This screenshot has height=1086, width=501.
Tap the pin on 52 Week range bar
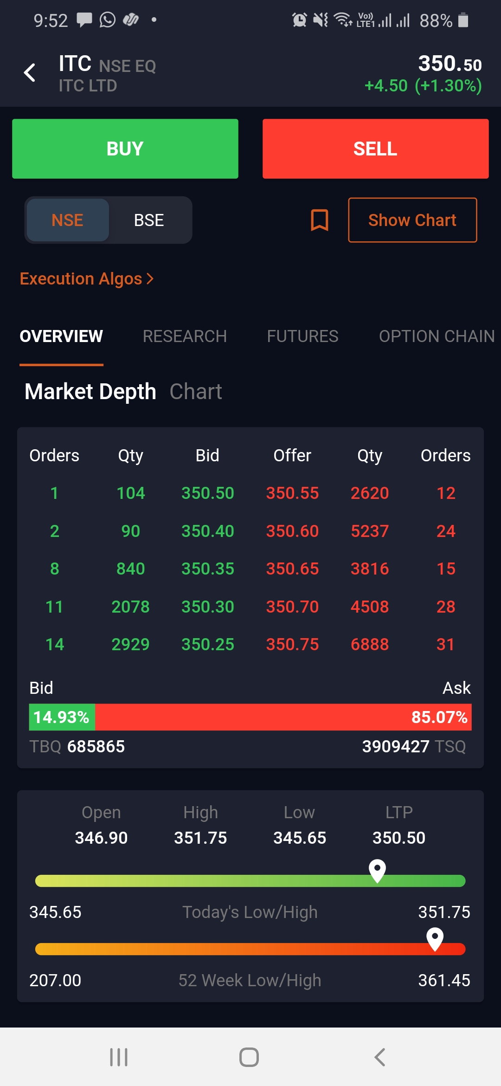coord(435,938)
